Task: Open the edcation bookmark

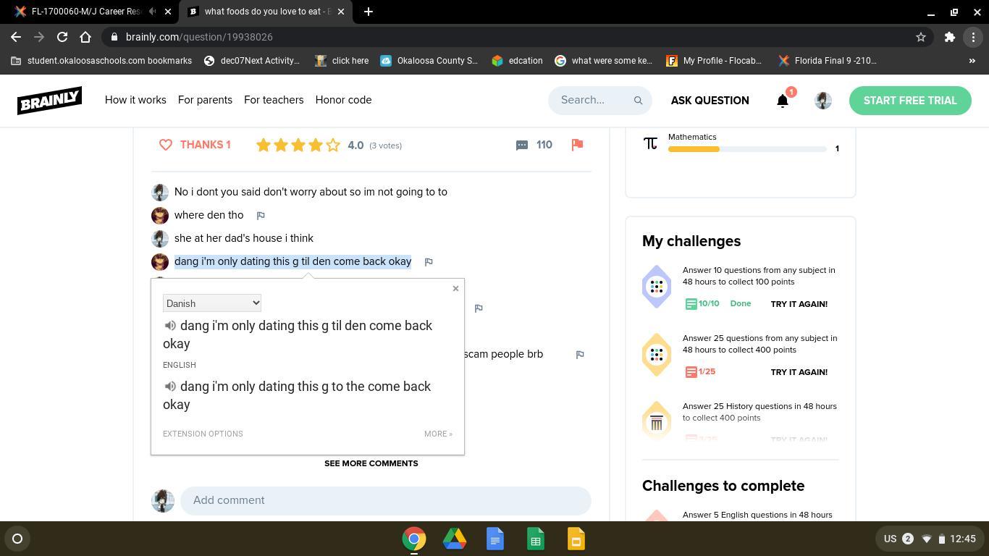Action: [517, 61]
